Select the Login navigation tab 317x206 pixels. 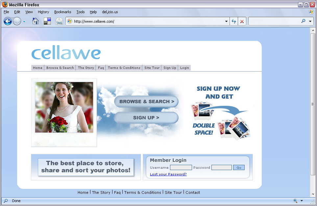point(184,68)
